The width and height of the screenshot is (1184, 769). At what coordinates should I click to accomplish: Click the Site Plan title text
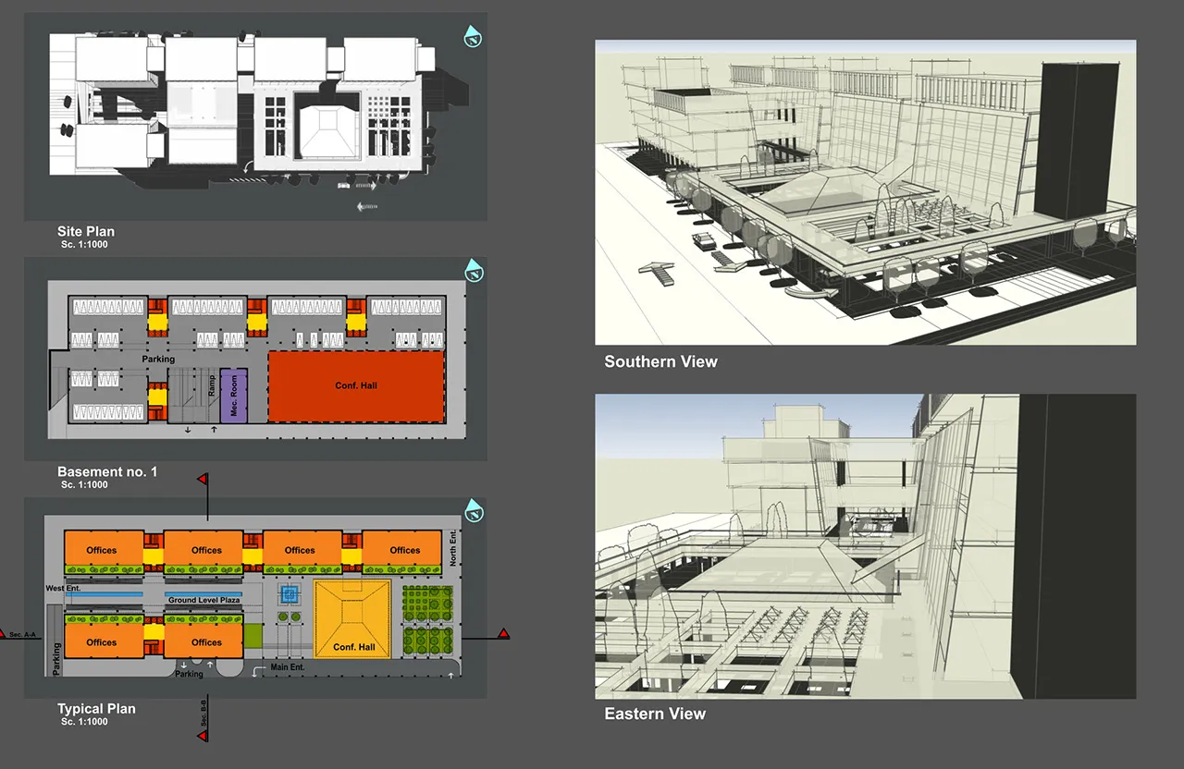coord(86,231)
